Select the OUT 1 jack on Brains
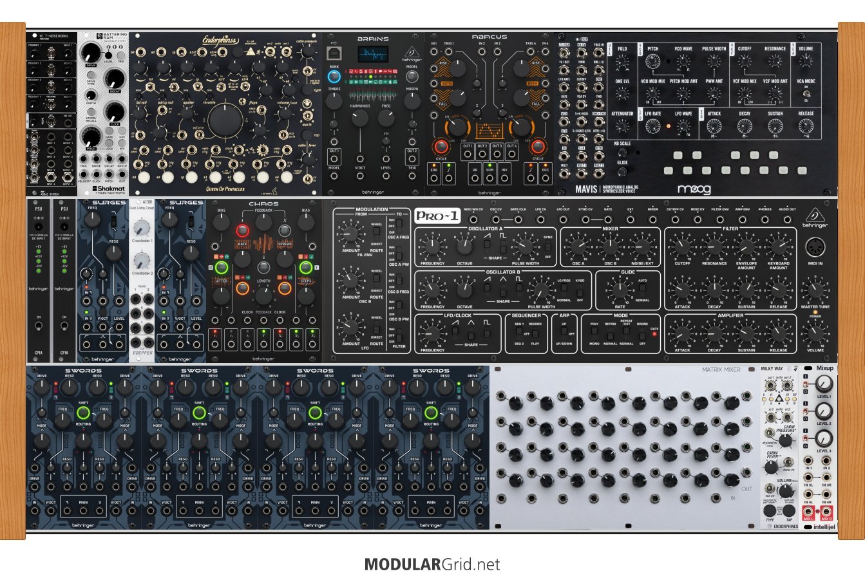 (x=334, y=160)
